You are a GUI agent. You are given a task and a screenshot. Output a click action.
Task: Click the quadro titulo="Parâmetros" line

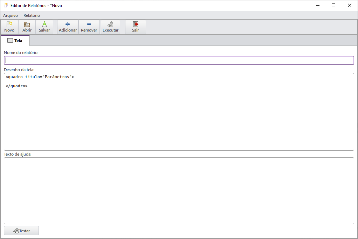coord(40,77)
